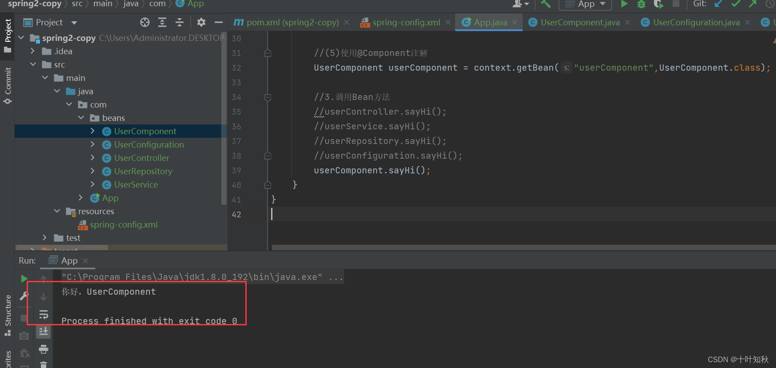Click the Git Update Project blue arrow
The width and height of the screenshot is (776, 368).
pos(718,4)
